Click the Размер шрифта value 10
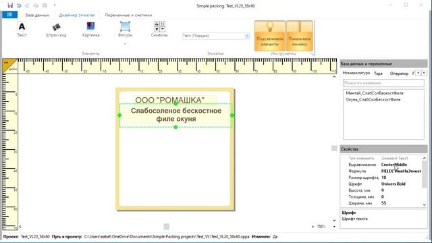The height and width of the screenshot is (243, 432). (384, 178)
